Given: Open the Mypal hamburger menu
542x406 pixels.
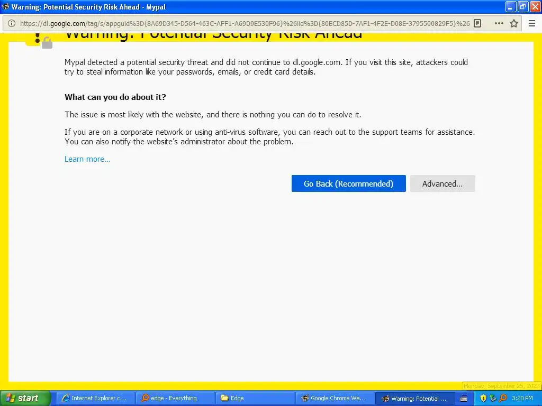Looking at the screenshot, I should [532, 23].
